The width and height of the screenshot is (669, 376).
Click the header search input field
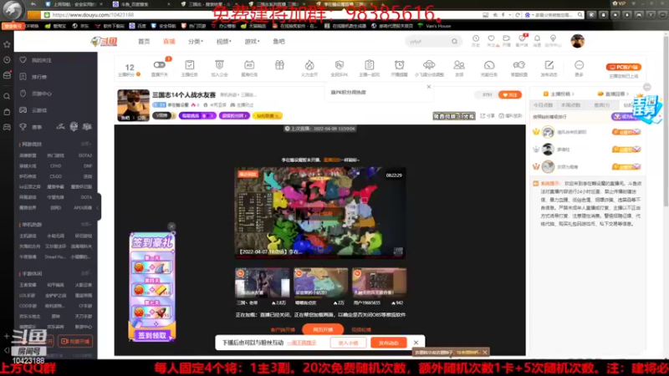click(428, 41)
